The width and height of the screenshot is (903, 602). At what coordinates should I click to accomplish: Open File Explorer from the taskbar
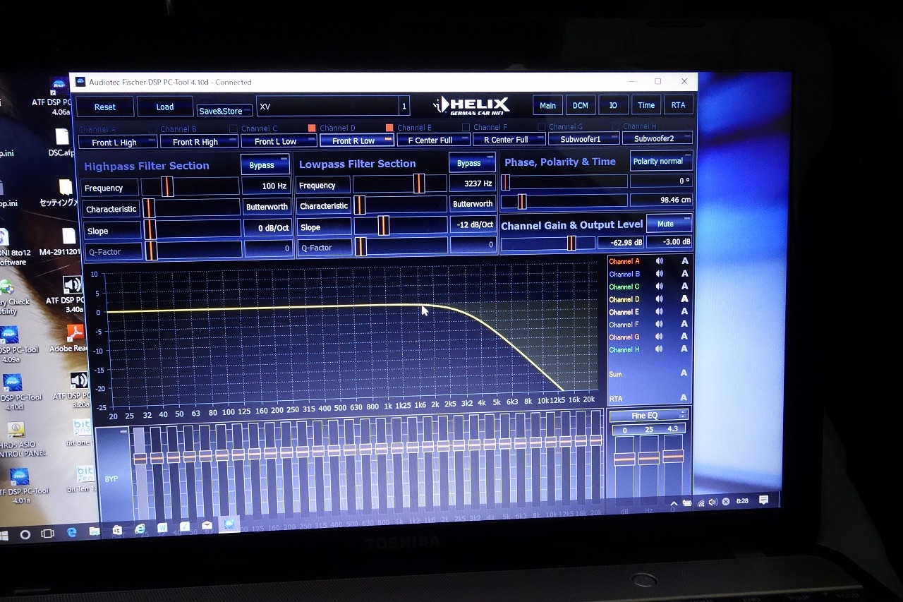pyautogui.click(x=94, y=529)
